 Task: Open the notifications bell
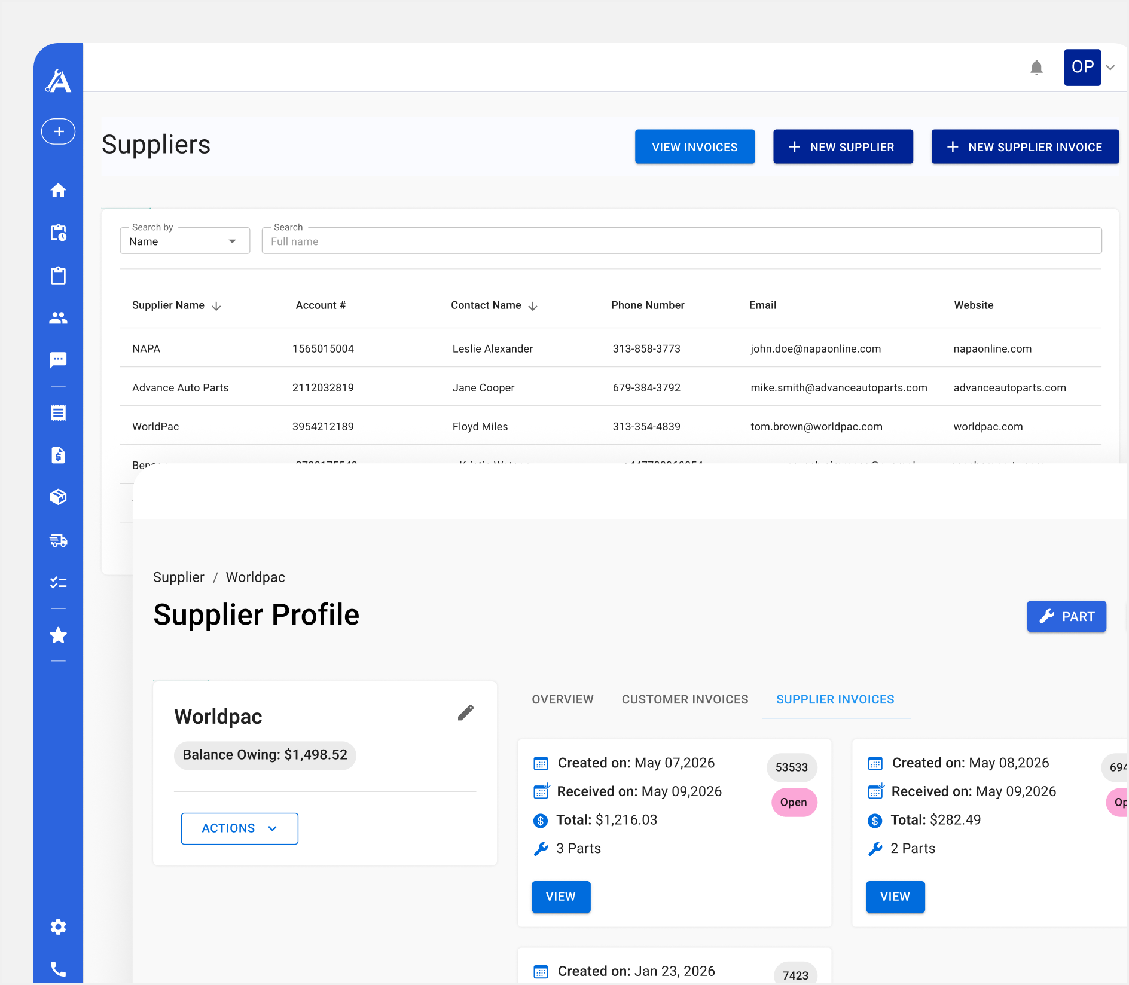pyautogui.click(x=1036, y=68)
